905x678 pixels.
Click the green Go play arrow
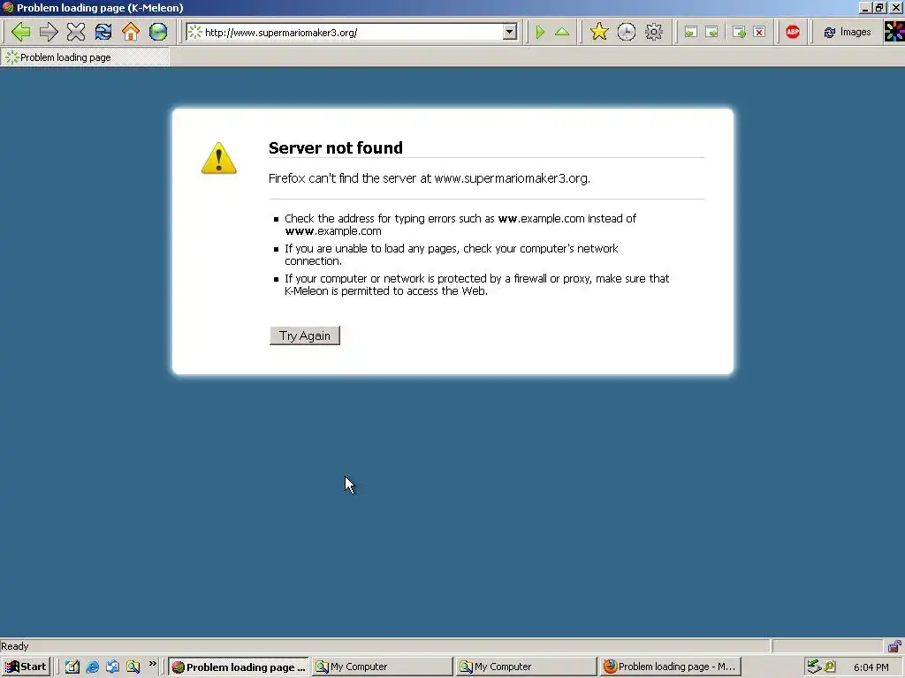tap(540, 32)
